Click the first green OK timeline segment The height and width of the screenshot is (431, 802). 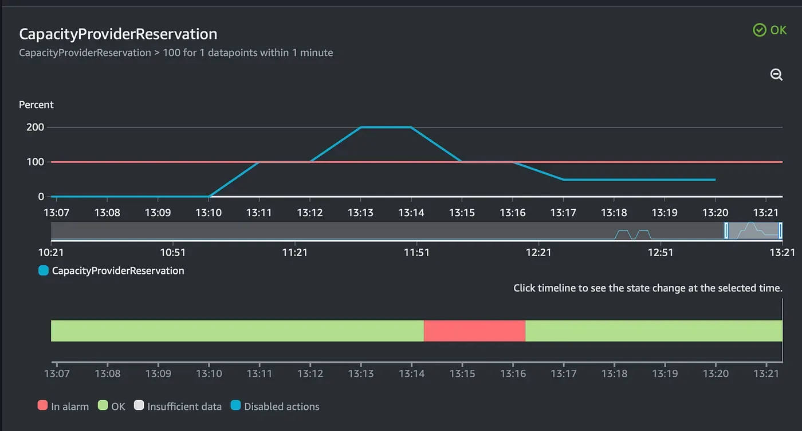click(x=237, y=331)
